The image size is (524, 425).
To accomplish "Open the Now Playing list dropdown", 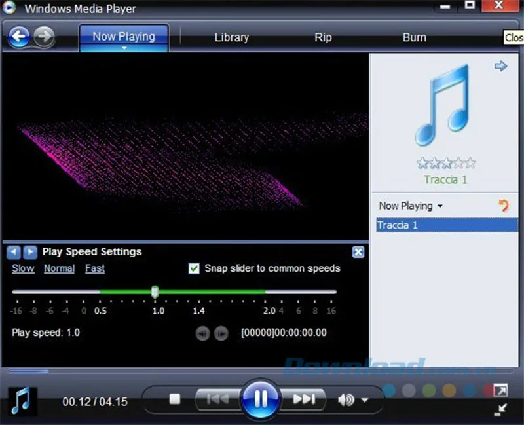I will [411, 206].
